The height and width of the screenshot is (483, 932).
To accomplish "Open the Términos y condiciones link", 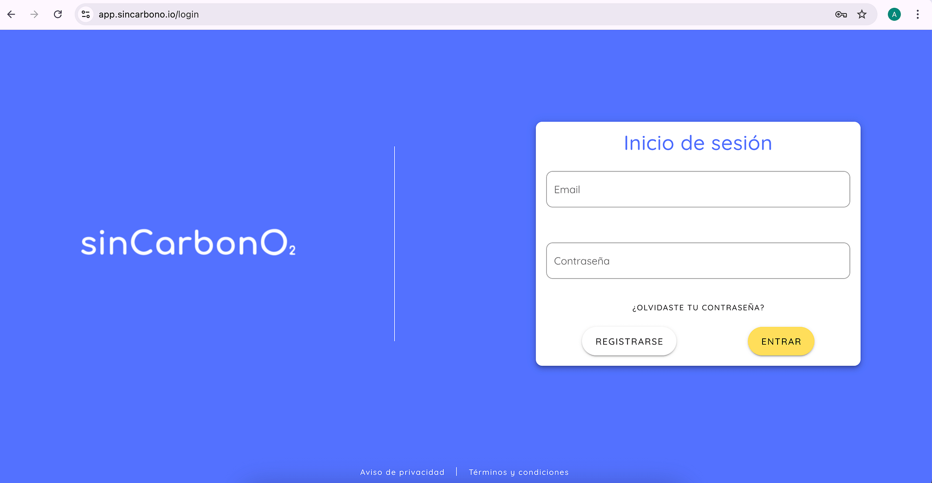I will click(x=519, y=472).
